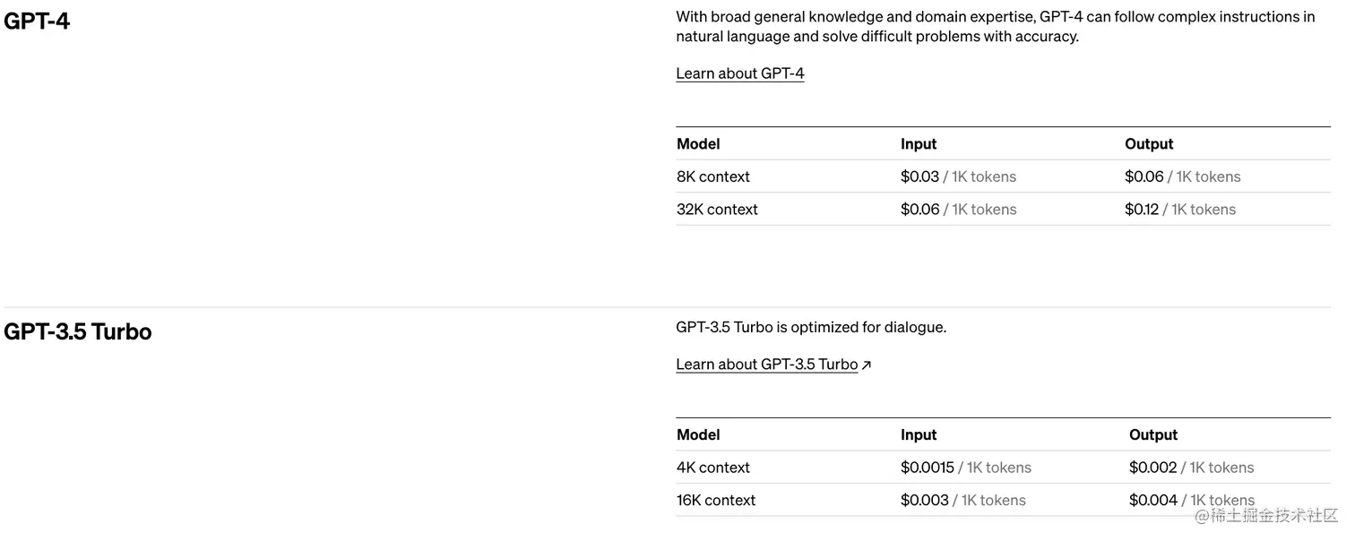The width and height of the screenshot is (1355, 541).
Task: Click the $0.0015 input price for 4K context
Action: coord(927,468)
